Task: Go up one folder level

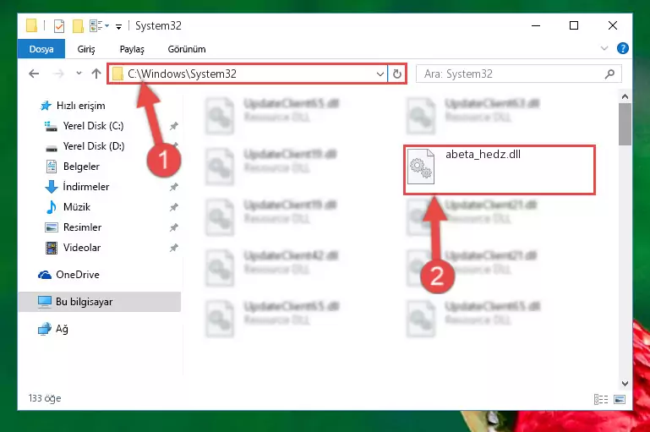Action: (96, 74)
